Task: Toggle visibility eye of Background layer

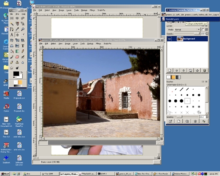Action: [x=169, y=39]
